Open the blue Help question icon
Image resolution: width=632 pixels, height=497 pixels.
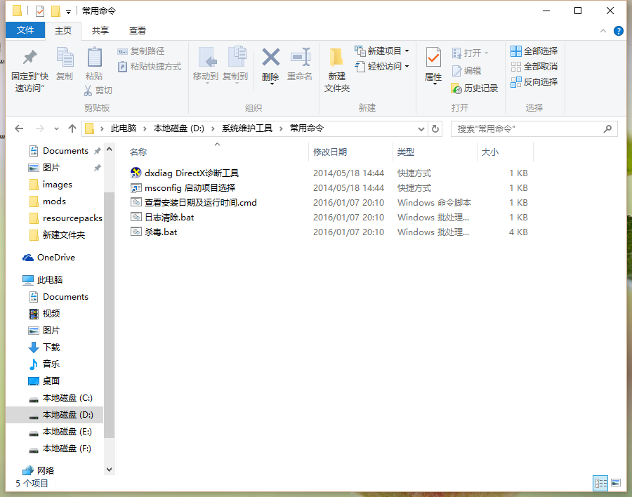(x=618, y=31)
